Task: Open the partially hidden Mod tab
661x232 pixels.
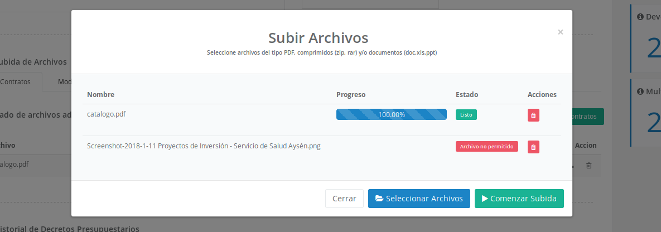Action: tap(64, 82)
